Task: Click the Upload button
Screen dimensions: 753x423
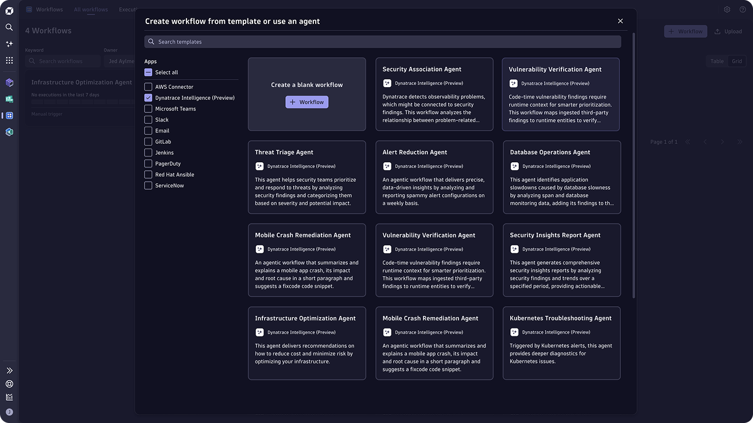Action: pos(728,32)
